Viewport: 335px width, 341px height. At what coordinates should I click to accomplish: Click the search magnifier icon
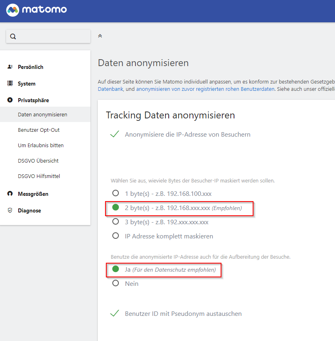[13, 36]
